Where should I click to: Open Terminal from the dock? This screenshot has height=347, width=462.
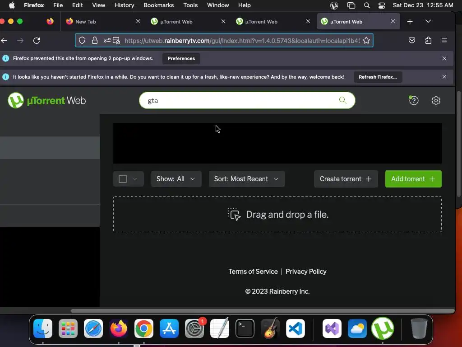point(245,328)
